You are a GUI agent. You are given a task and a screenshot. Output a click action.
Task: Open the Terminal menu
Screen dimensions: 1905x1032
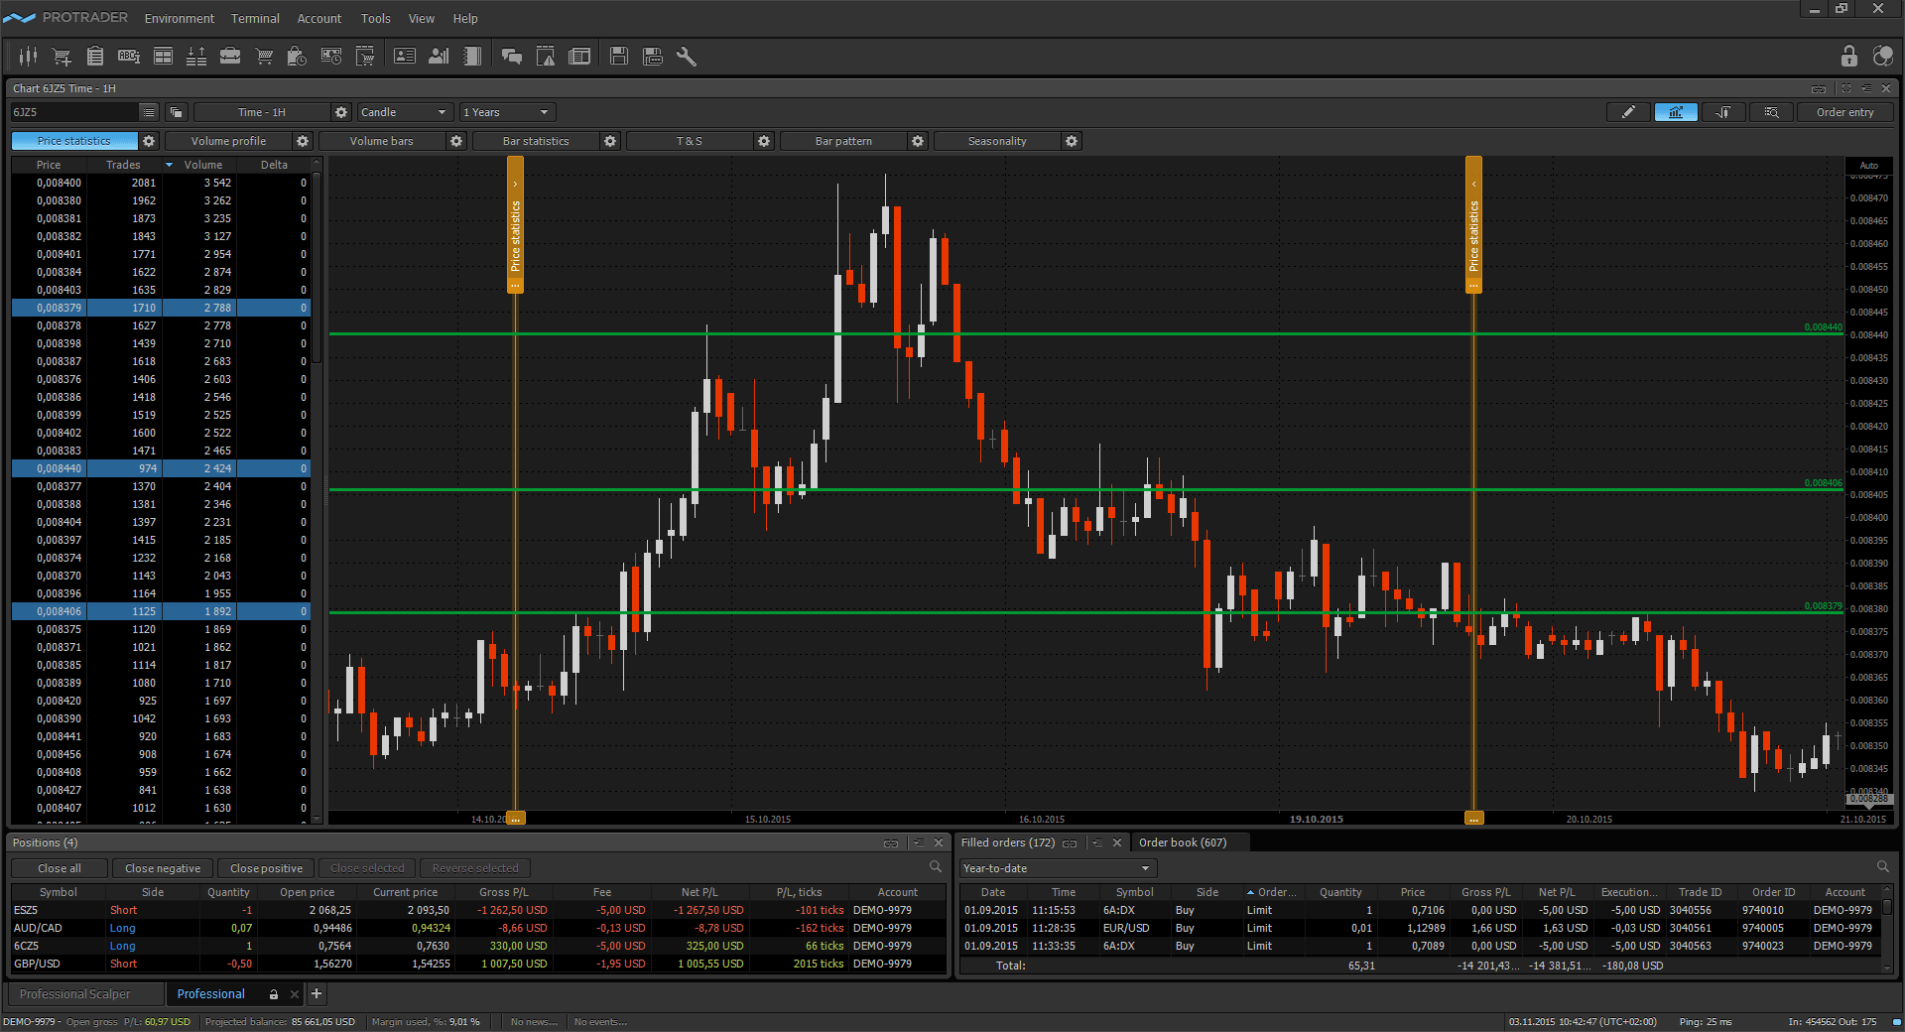point(255,18)
